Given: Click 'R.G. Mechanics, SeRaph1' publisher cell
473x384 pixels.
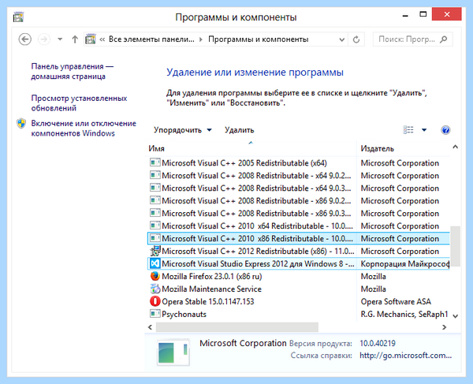Looking at the screenshot, I should [404, 315].
